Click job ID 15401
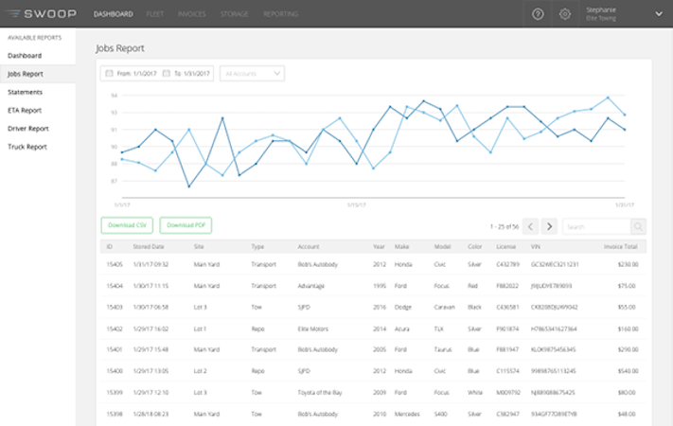Image resolution: width=673 pixels, height=426 pixels. click(x=115, y=349)
